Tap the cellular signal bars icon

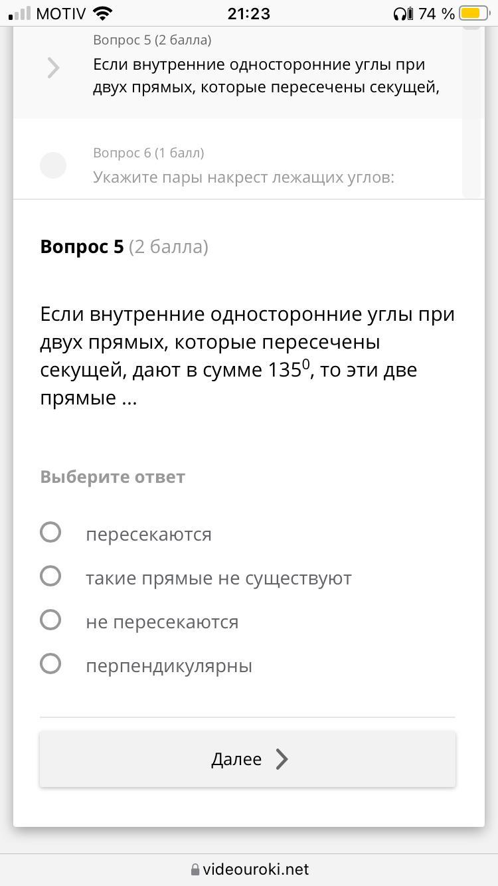(x=20, y=13)
